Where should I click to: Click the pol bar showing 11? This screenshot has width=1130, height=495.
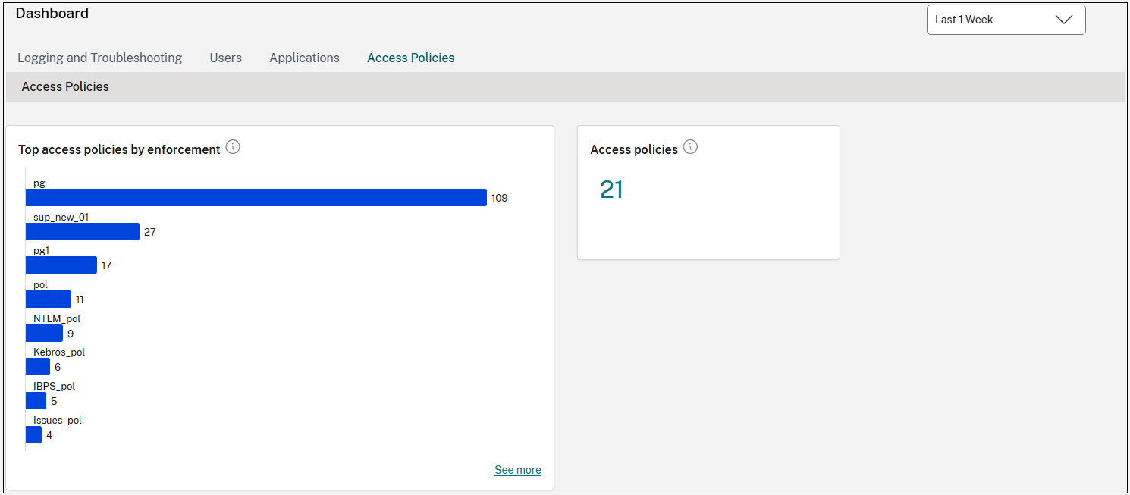click(x=49, y=299)
